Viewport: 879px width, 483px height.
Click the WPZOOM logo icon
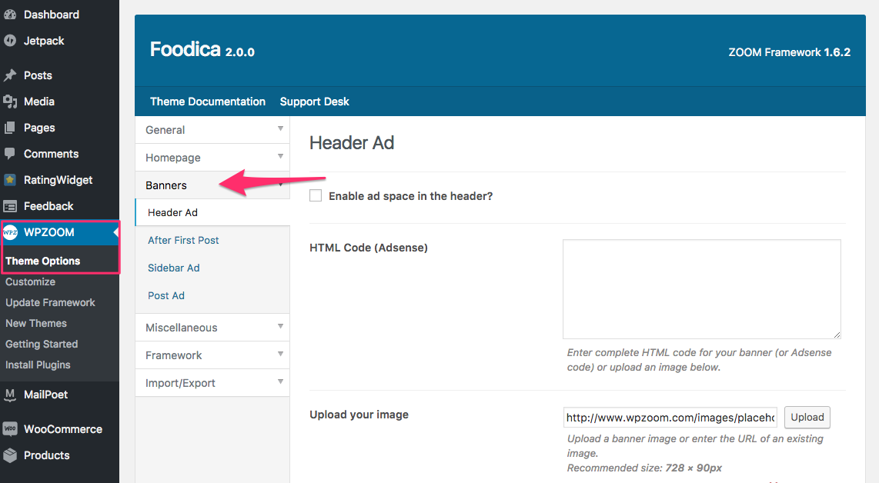click(x=10, y=232)
